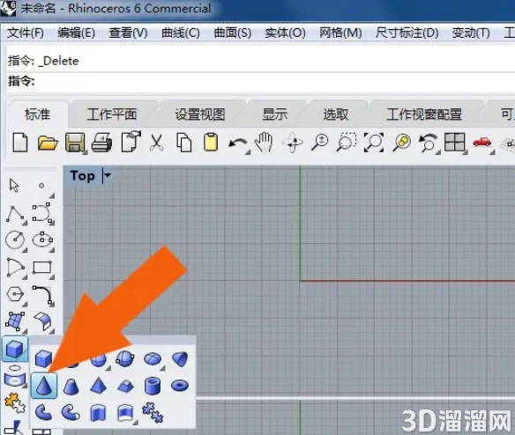This screenshot has height=435, width=515.
Task: Select the Fillet Surface tool
Action: coord(42,321)
